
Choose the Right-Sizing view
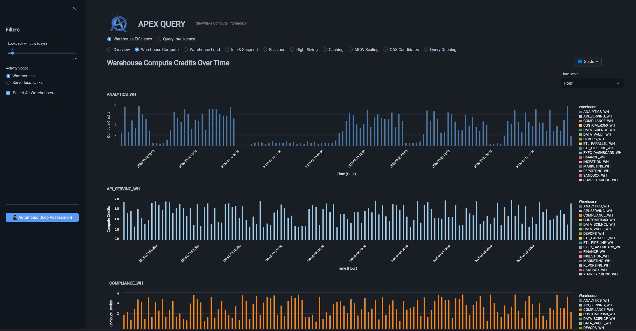pos(304,50)
